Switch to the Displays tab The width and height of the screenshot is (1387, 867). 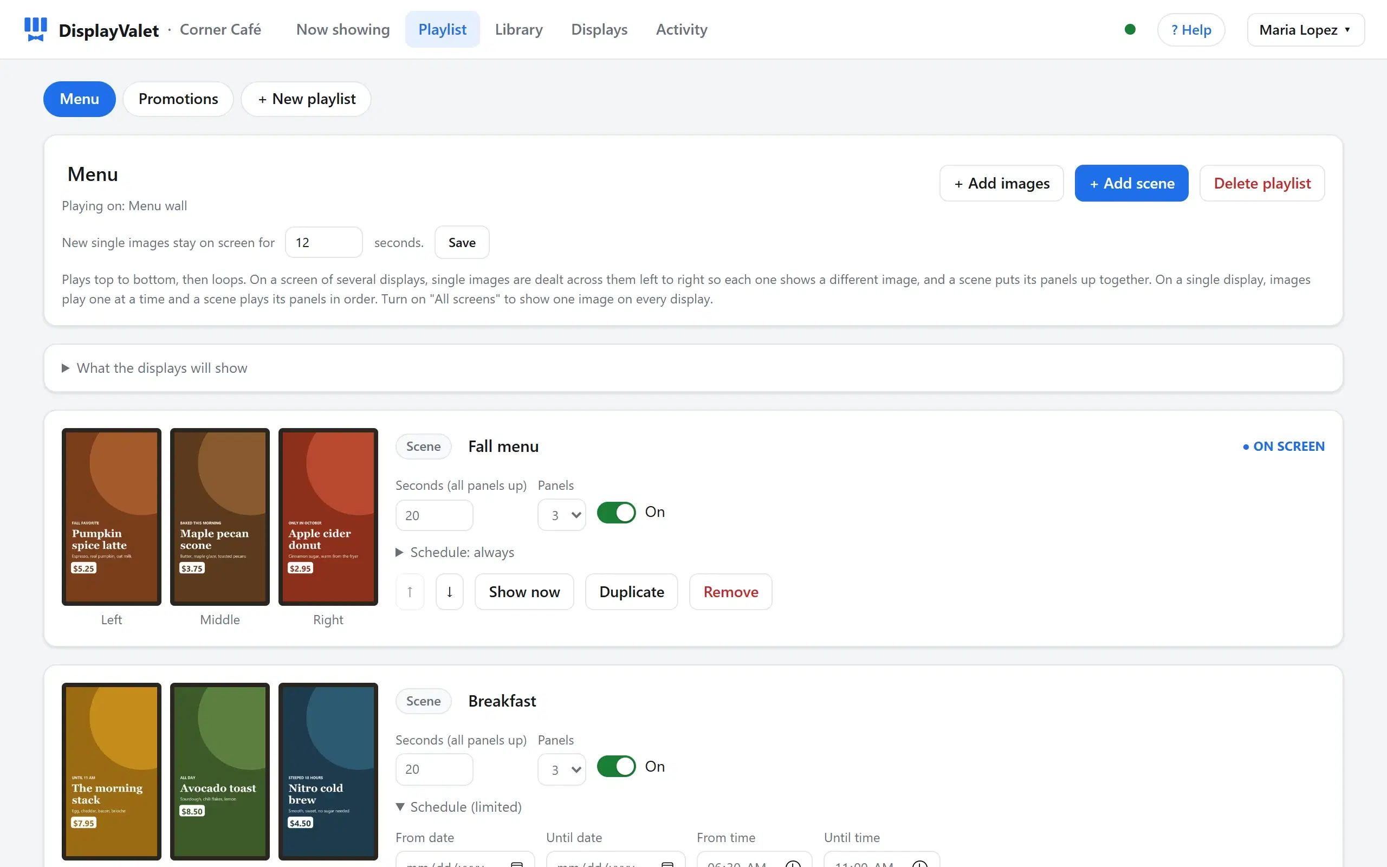pyautogui.click(x=599, y=29)
